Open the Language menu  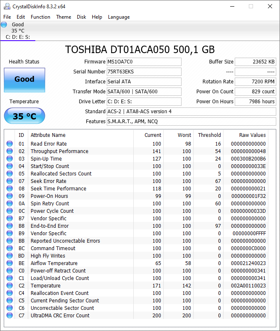pyautogui.click(x=119, y=17)
